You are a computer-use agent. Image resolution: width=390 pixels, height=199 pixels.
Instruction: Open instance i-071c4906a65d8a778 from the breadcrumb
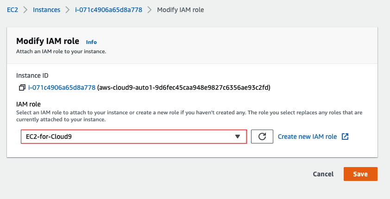point(109,10)
